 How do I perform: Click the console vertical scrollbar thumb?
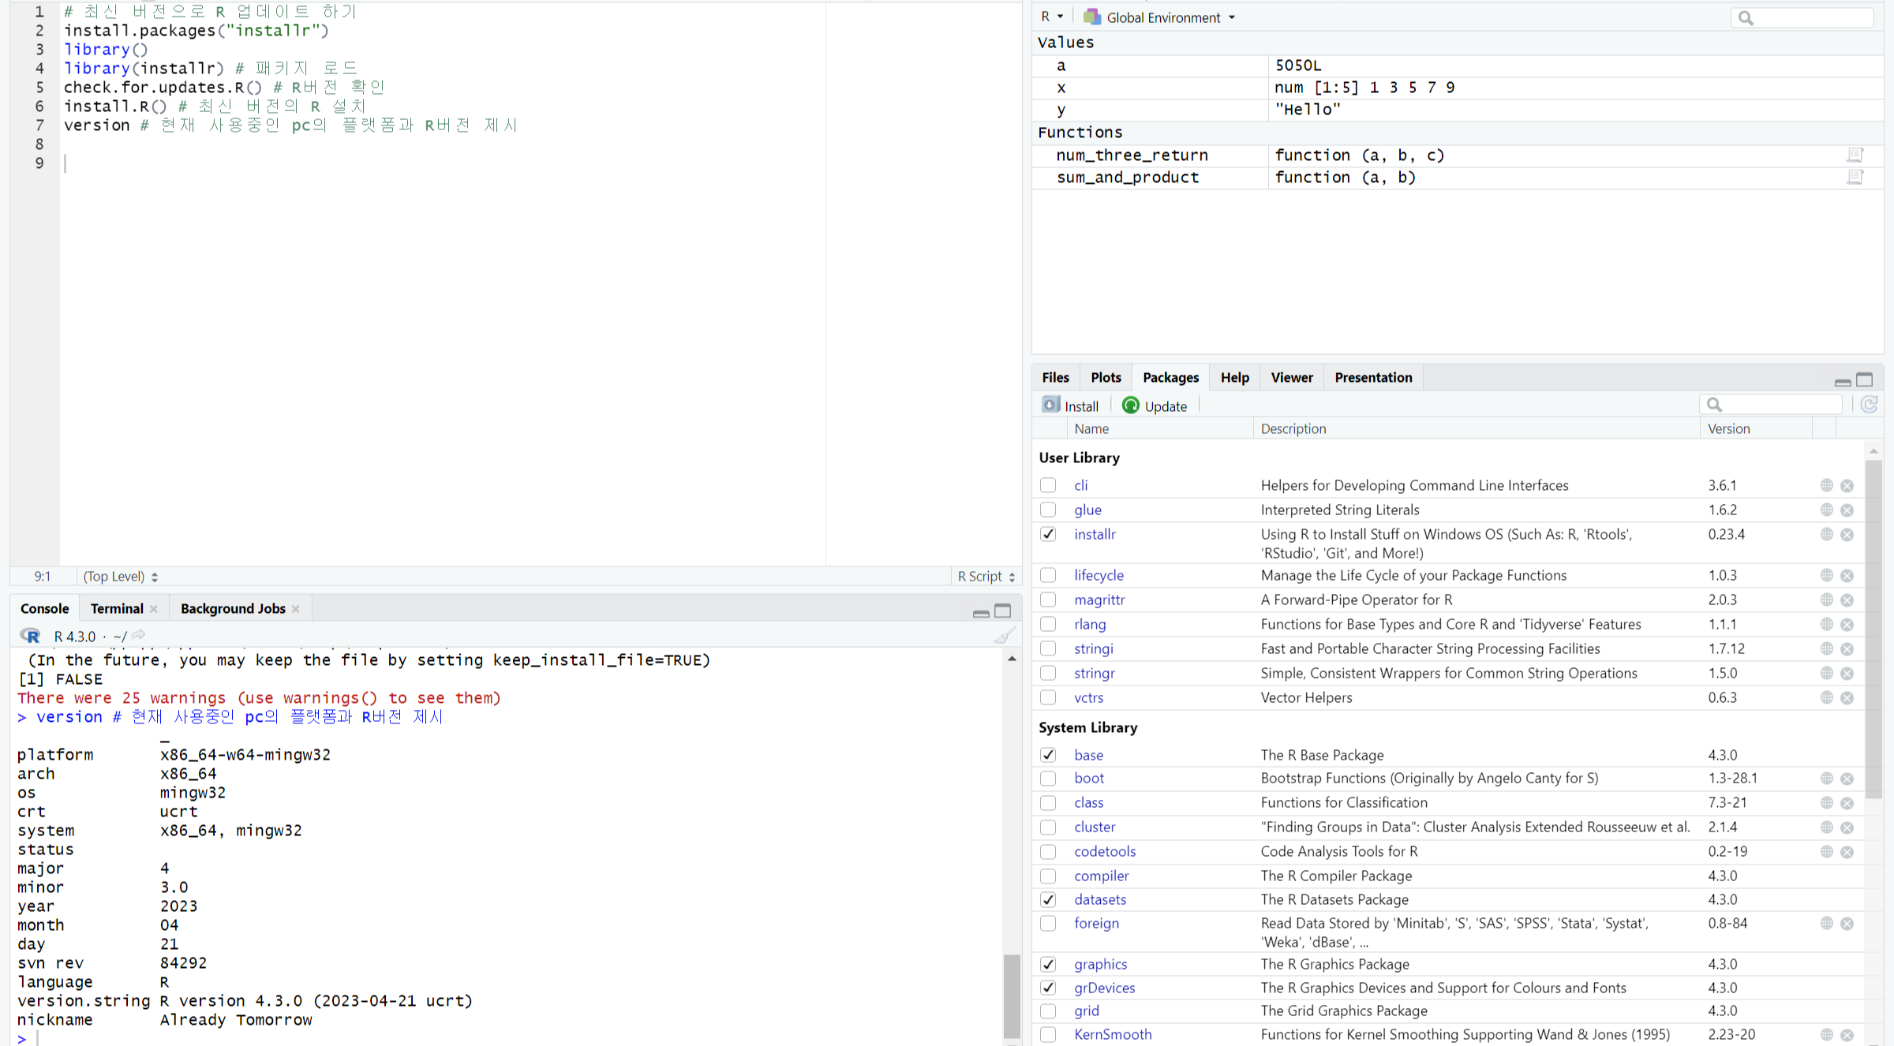[x=1011, y=996]
